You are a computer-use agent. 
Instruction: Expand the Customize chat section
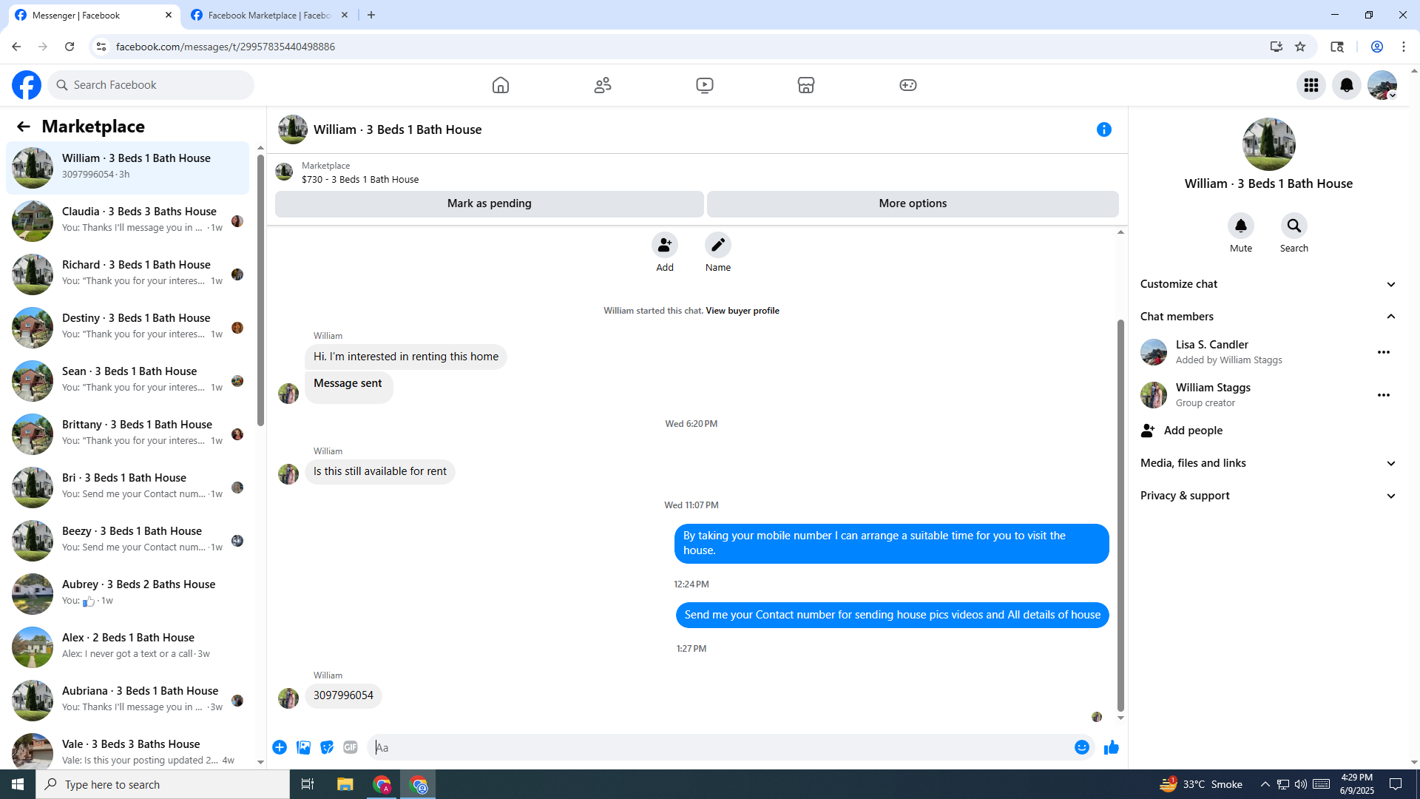point(1268,284)
